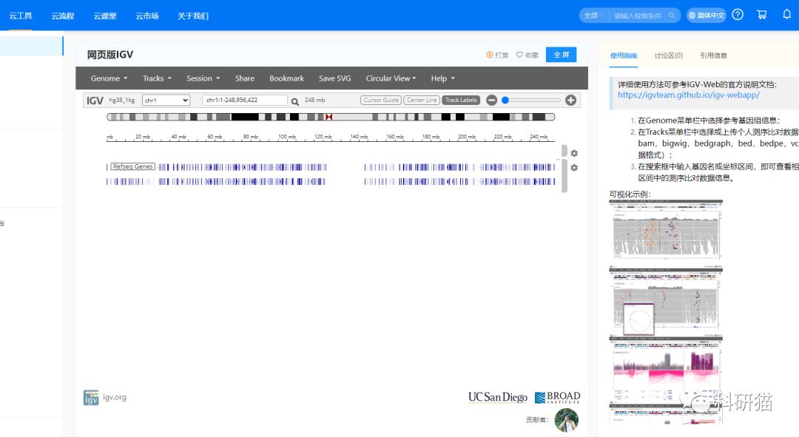Open the Circular View dropdown
This screenshot has height=437, width=799.
[391, 78]
